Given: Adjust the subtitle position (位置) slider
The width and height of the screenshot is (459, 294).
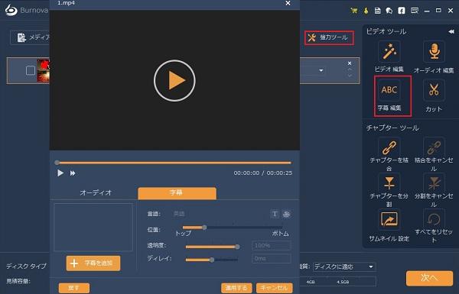Looking at the screenshot, I should point(233,228).
